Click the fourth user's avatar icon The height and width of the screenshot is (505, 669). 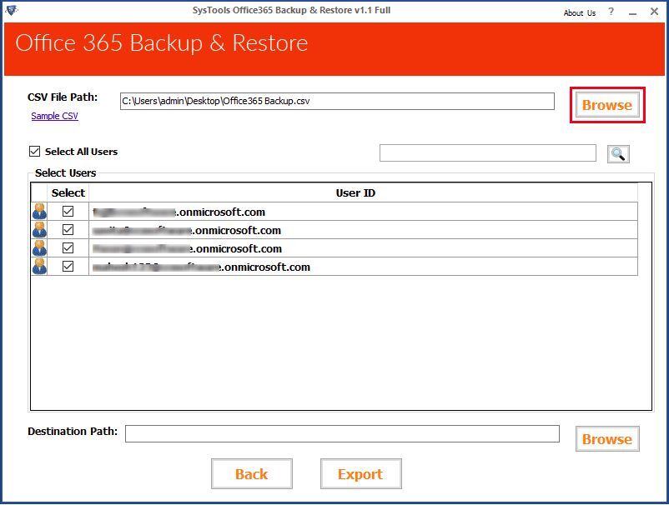39,267
